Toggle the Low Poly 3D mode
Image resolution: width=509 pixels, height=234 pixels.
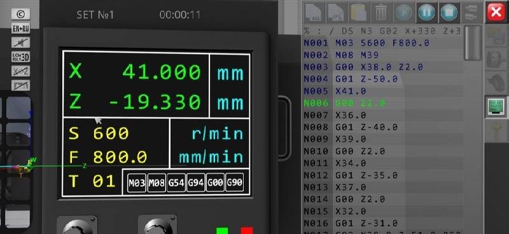click(x=21, y=57)
